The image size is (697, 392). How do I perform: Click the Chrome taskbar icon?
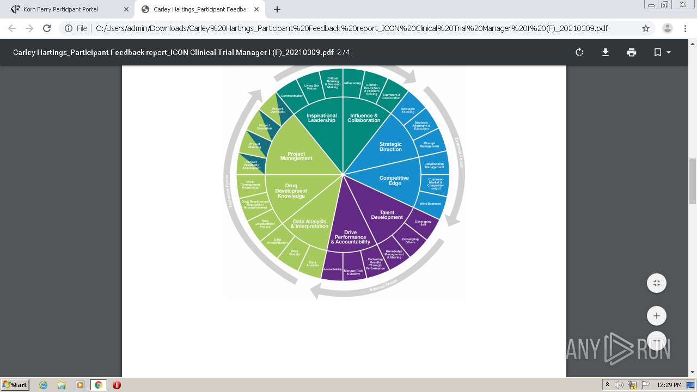pos(99,385)
